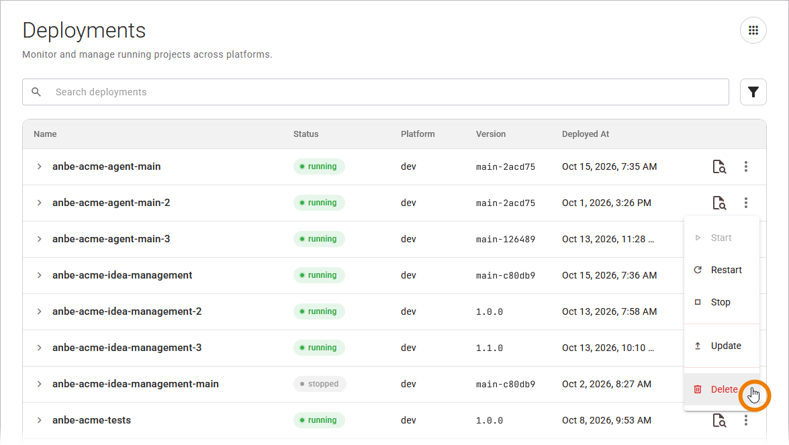Click the Deployed At column header
The height and width of the screenshot is (445, 789).
pos(586,134)
